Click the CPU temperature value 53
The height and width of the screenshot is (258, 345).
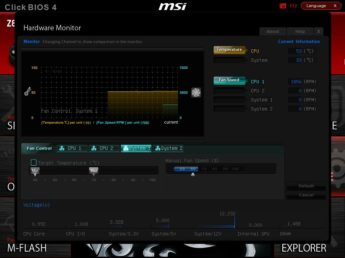[x=299, y=51]
